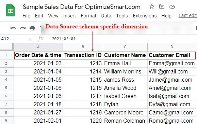
Task: Check the cloud document status icon
Action: pyautogui.click(x=172, y=7)
